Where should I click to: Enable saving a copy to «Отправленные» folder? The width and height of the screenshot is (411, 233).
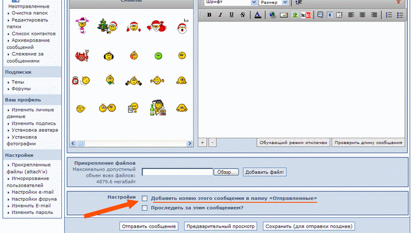[x=145, y=199]
